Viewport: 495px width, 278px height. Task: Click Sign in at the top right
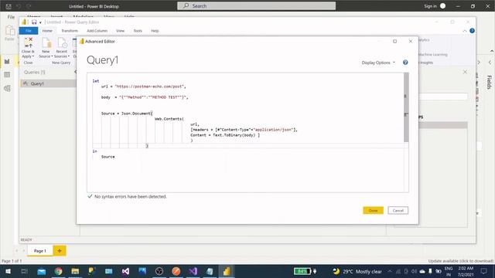(430, 6)
